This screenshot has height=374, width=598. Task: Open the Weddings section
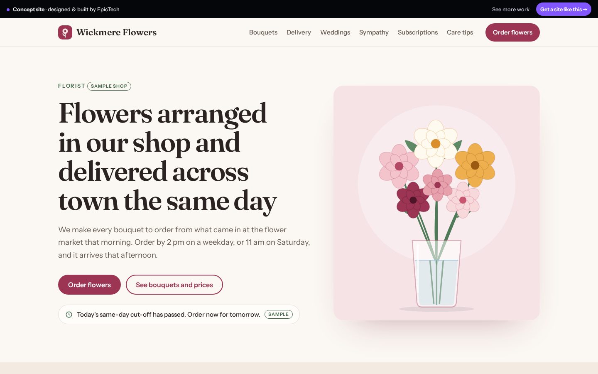335,32
